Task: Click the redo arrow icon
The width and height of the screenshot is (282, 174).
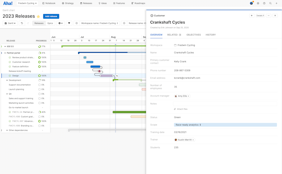Action: tap(28, 23)
